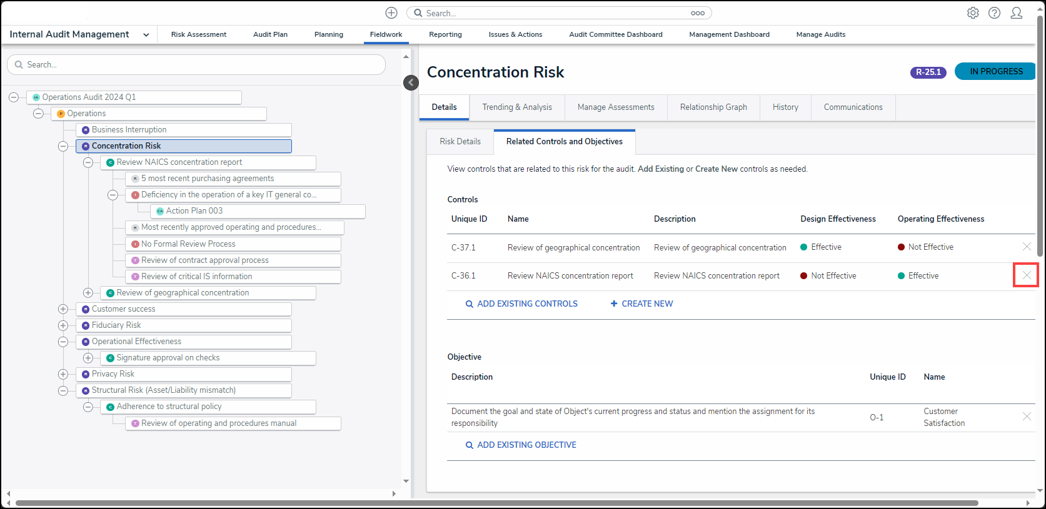Collapse the left tree panel arrow

coord(411,82)
